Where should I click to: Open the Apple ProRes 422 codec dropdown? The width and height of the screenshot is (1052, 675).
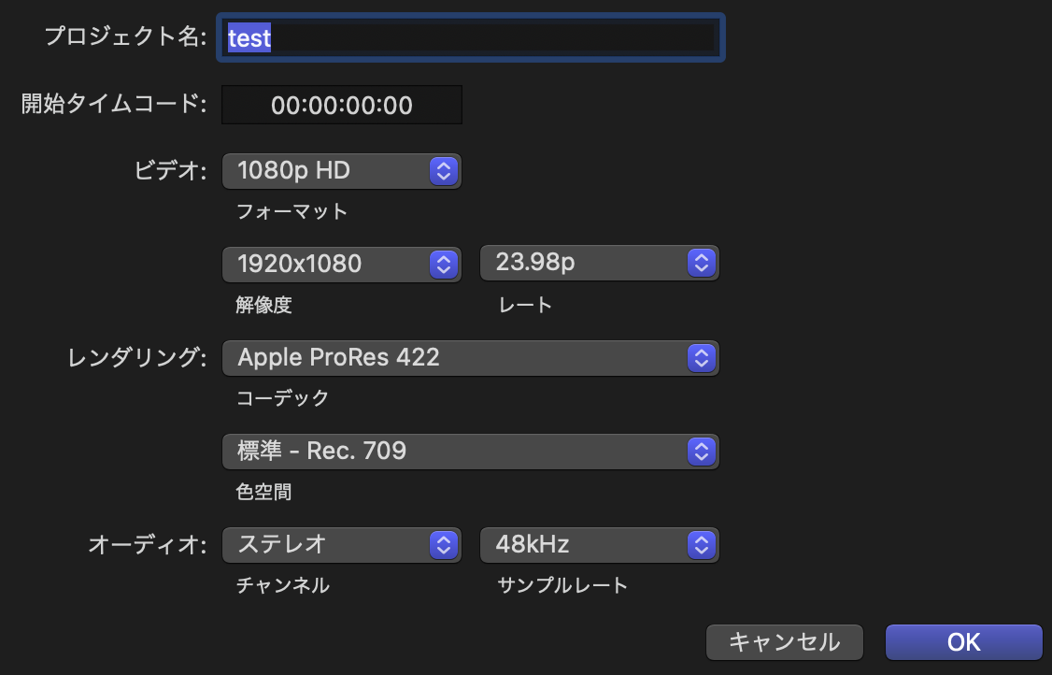click(471, 357)
